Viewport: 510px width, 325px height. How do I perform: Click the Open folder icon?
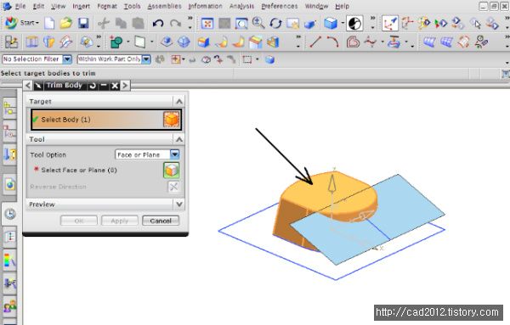click(x=66, y=23)
